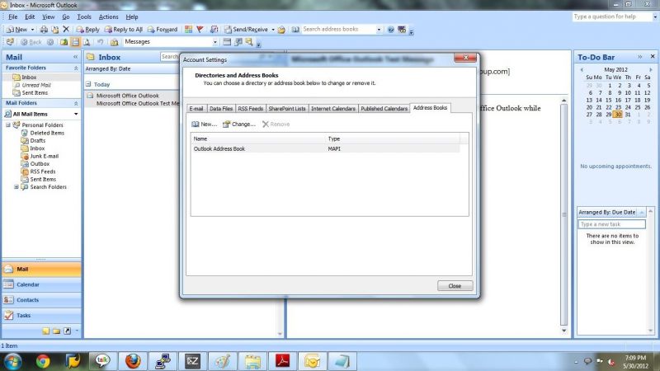Click the Print icon in the toolbar
This screenshot has height=371, width=660.
[44, 30]
